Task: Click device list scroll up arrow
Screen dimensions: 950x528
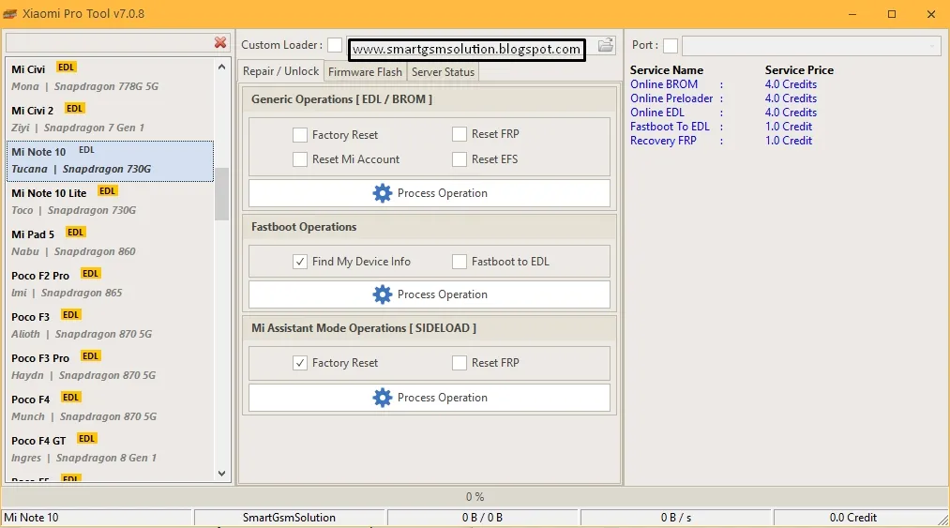Action: [x=221, y=67]
